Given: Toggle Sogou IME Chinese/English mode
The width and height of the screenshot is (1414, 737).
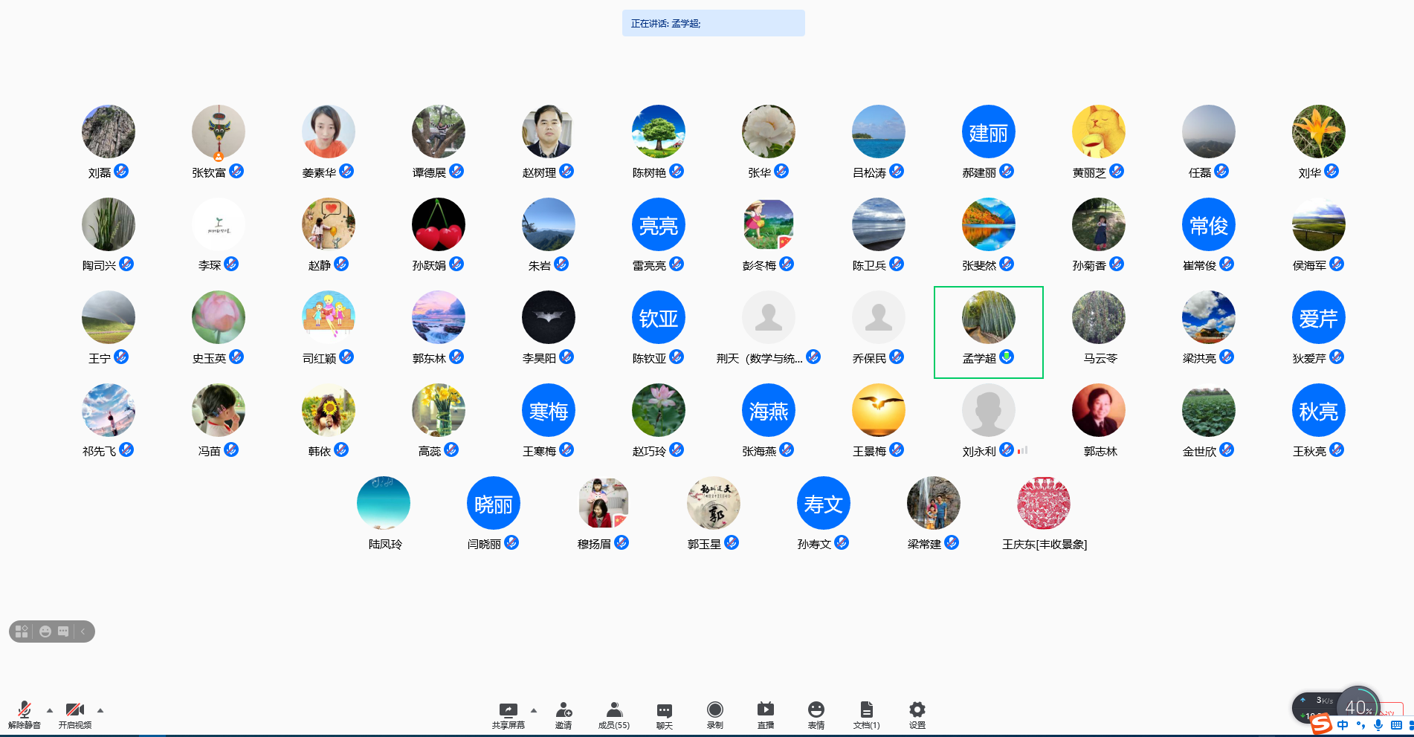Looking at the screenshot, I should pos(1343,725).
